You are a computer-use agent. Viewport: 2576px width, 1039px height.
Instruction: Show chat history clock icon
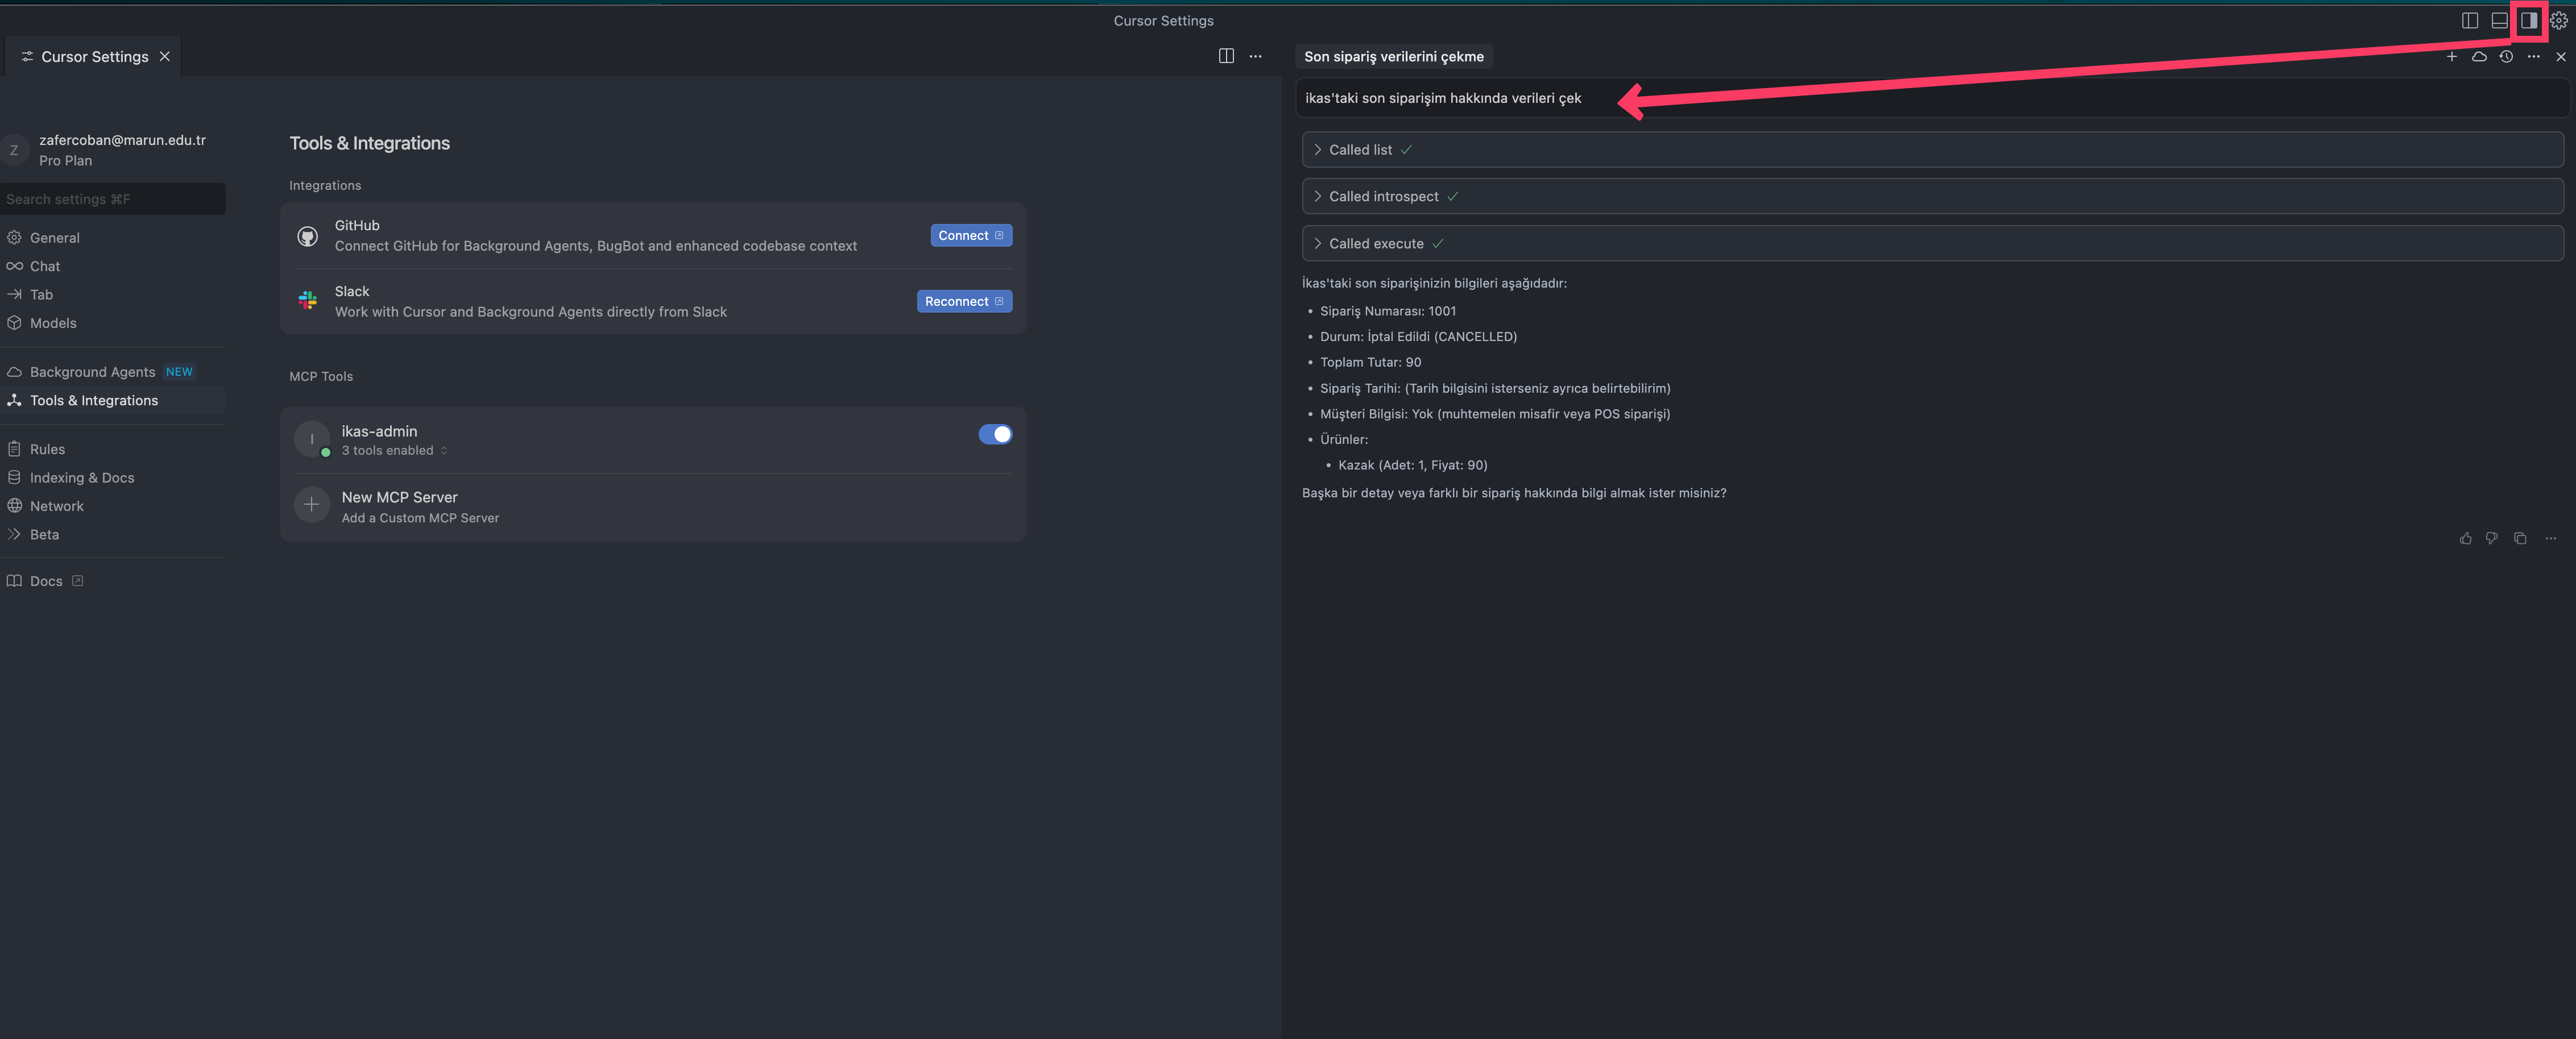(x=2506, y=57)
